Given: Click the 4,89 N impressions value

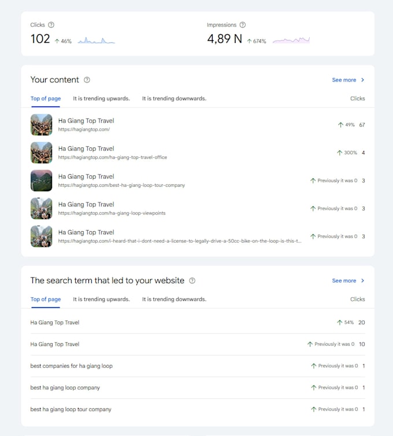Looking at the screenshot, I should [225, 39].
